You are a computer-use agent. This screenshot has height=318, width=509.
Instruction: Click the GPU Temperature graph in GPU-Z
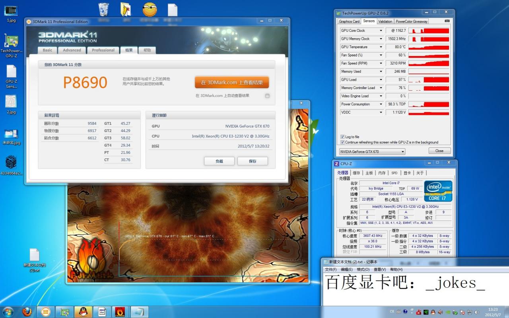click(429, 47)
